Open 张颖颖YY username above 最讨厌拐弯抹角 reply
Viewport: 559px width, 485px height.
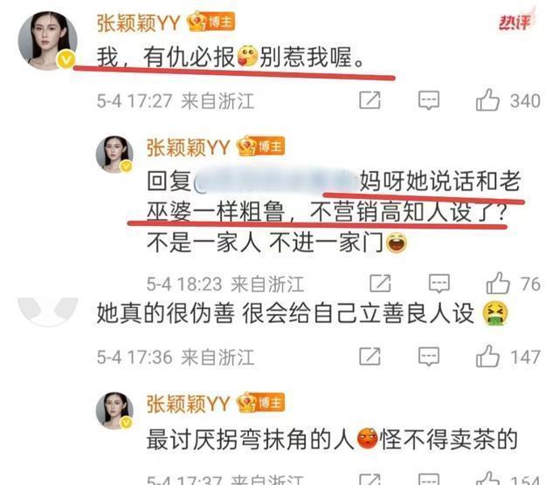(x=189, y=404)
